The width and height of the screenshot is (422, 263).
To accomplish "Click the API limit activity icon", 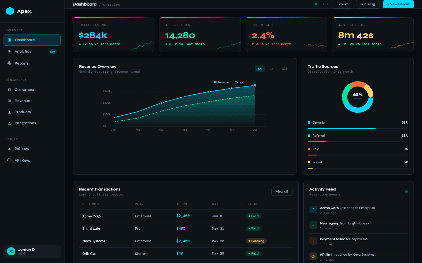I will pos(313,256).
